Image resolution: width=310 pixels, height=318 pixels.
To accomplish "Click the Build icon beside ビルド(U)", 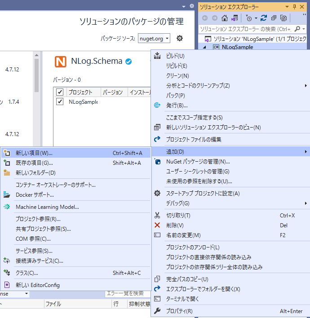I will (157, 56).
